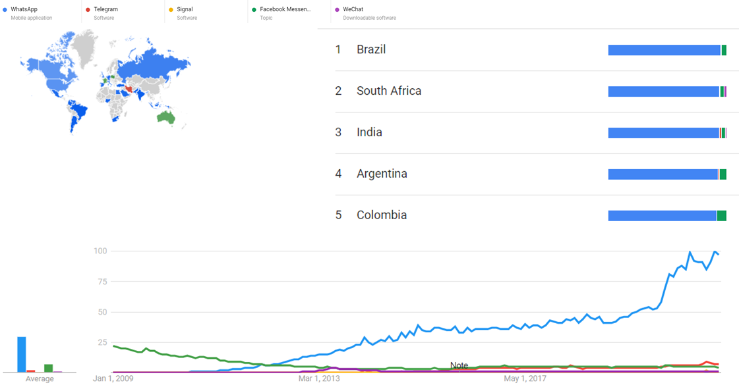Open the truncated Facebook Messenger topic label

[x=285, y=10]
